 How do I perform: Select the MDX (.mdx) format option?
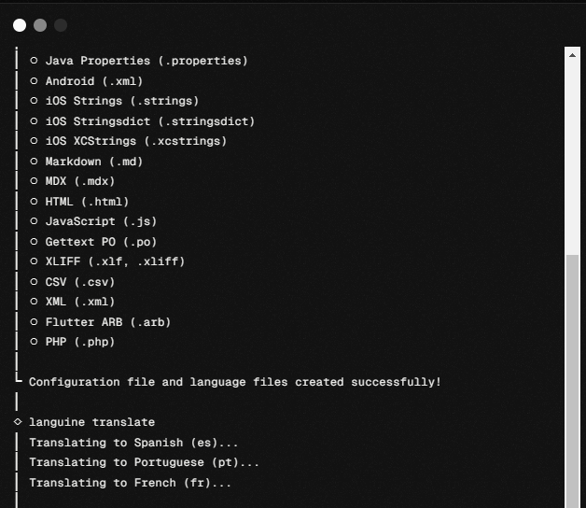tap(35, 181)
